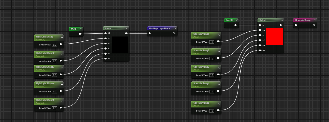The width and height of the screenshot is (329, 122).
Task: Click the red preview swatch in the Select node
Action: (274, 36)
